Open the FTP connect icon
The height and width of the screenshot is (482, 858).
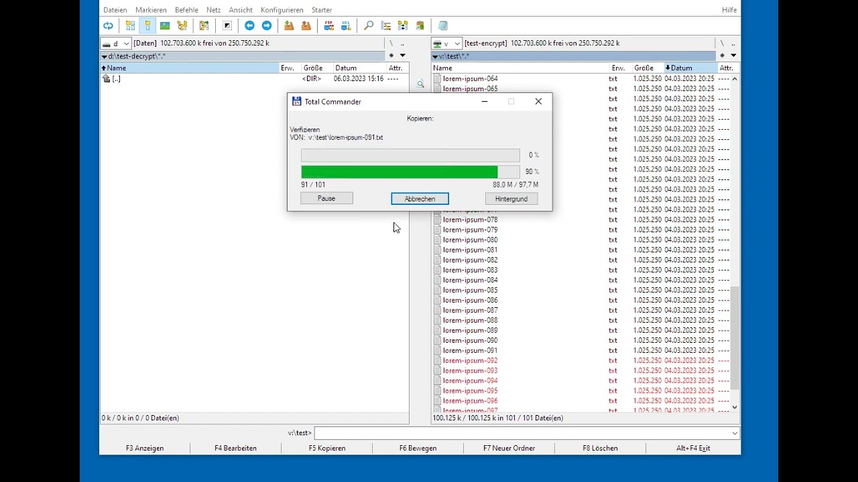pos(329,26)
